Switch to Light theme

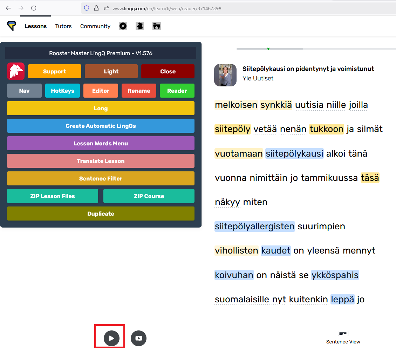click(111, 71)
